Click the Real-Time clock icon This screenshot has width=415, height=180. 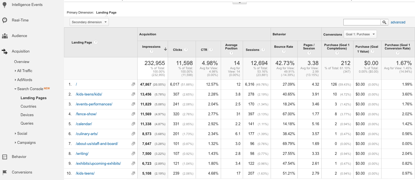click(5, 20)
